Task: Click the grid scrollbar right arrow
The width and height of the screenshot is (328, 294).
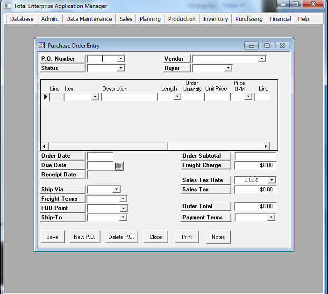Action: point(265,146)
